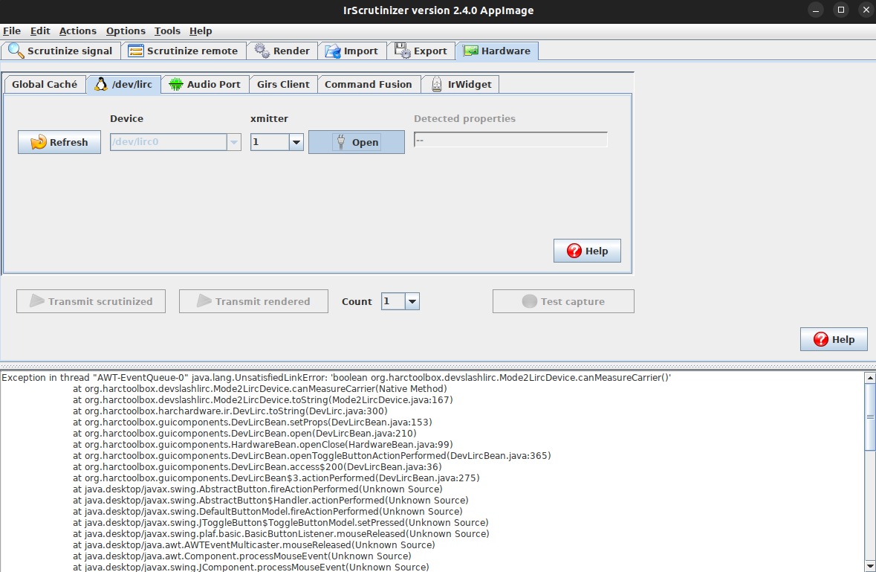Switch to the Import tab label
Screen dimensions: 876x572
pyautogui.click(x=360, y=51)
